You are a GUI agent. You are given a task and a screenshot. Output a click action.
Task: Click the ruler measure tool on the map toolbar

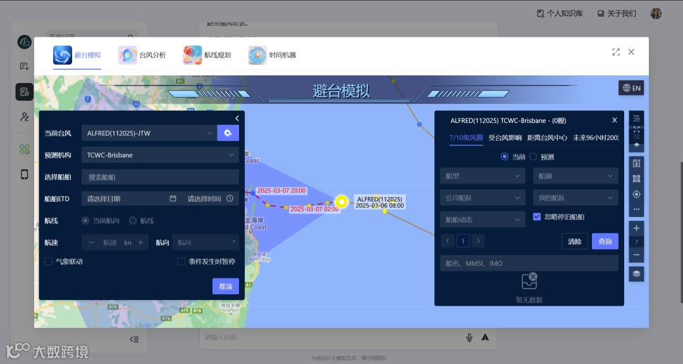pos(636,163)
